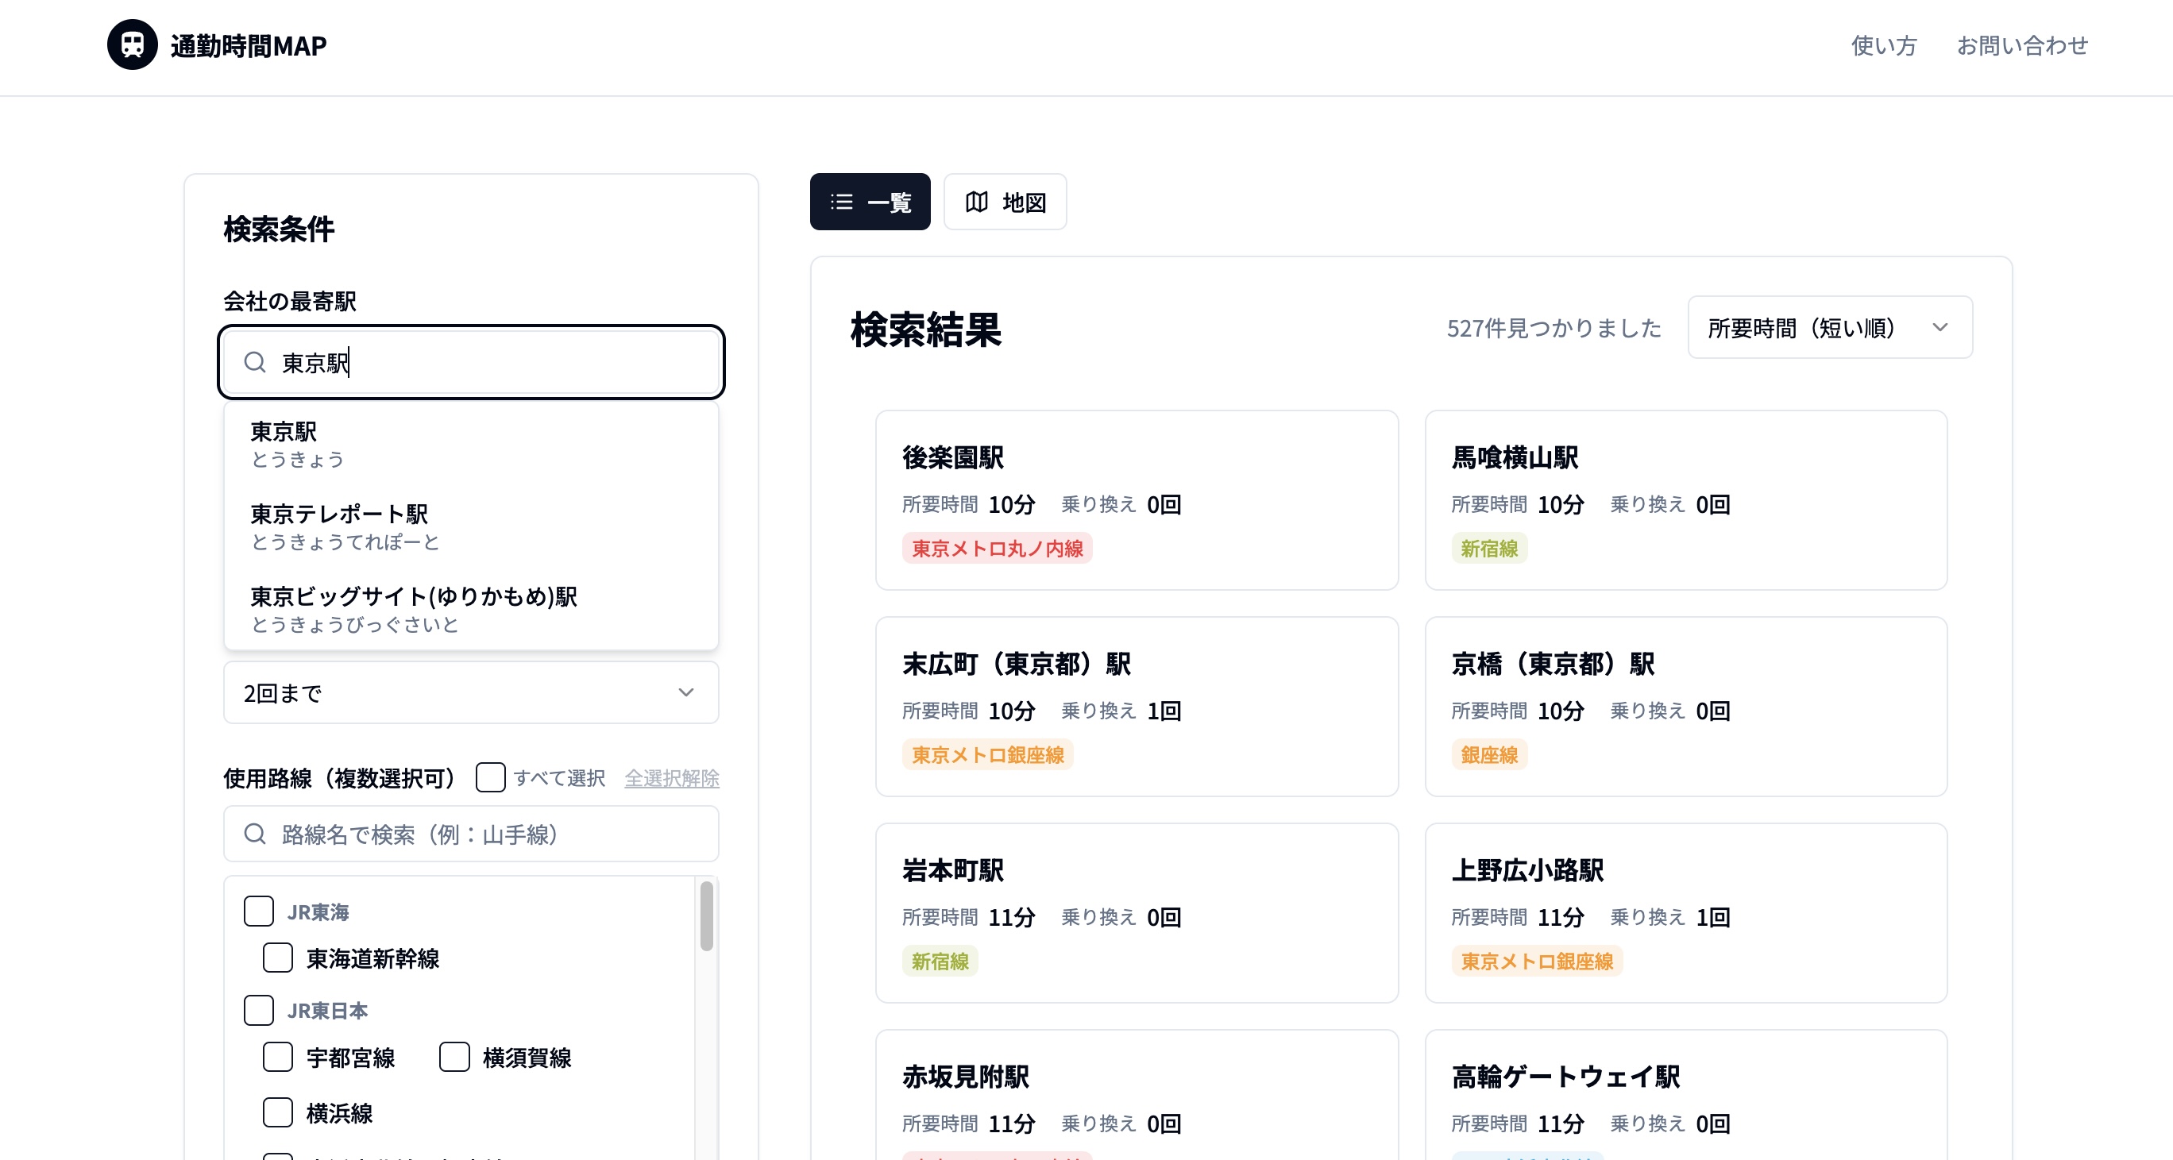The image size is (2173, 1160).
Task: Check the JR東海 group checkbox
Action: tap(259, 911)
